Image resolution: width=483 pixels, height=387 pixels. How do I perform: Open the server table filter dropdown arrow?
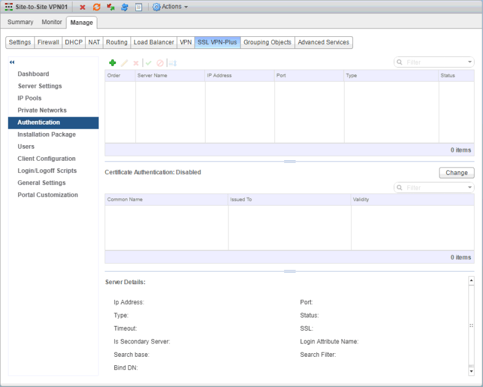[470, 62]
